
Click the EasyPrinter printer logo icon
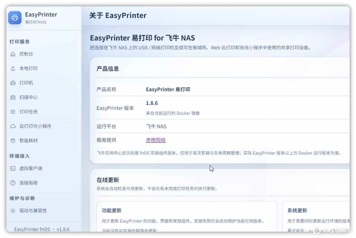(x=15, y=17)
